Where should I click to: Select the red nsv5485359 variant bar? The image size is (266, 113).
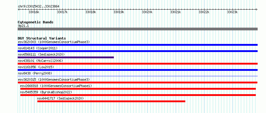tap(138, 95)
